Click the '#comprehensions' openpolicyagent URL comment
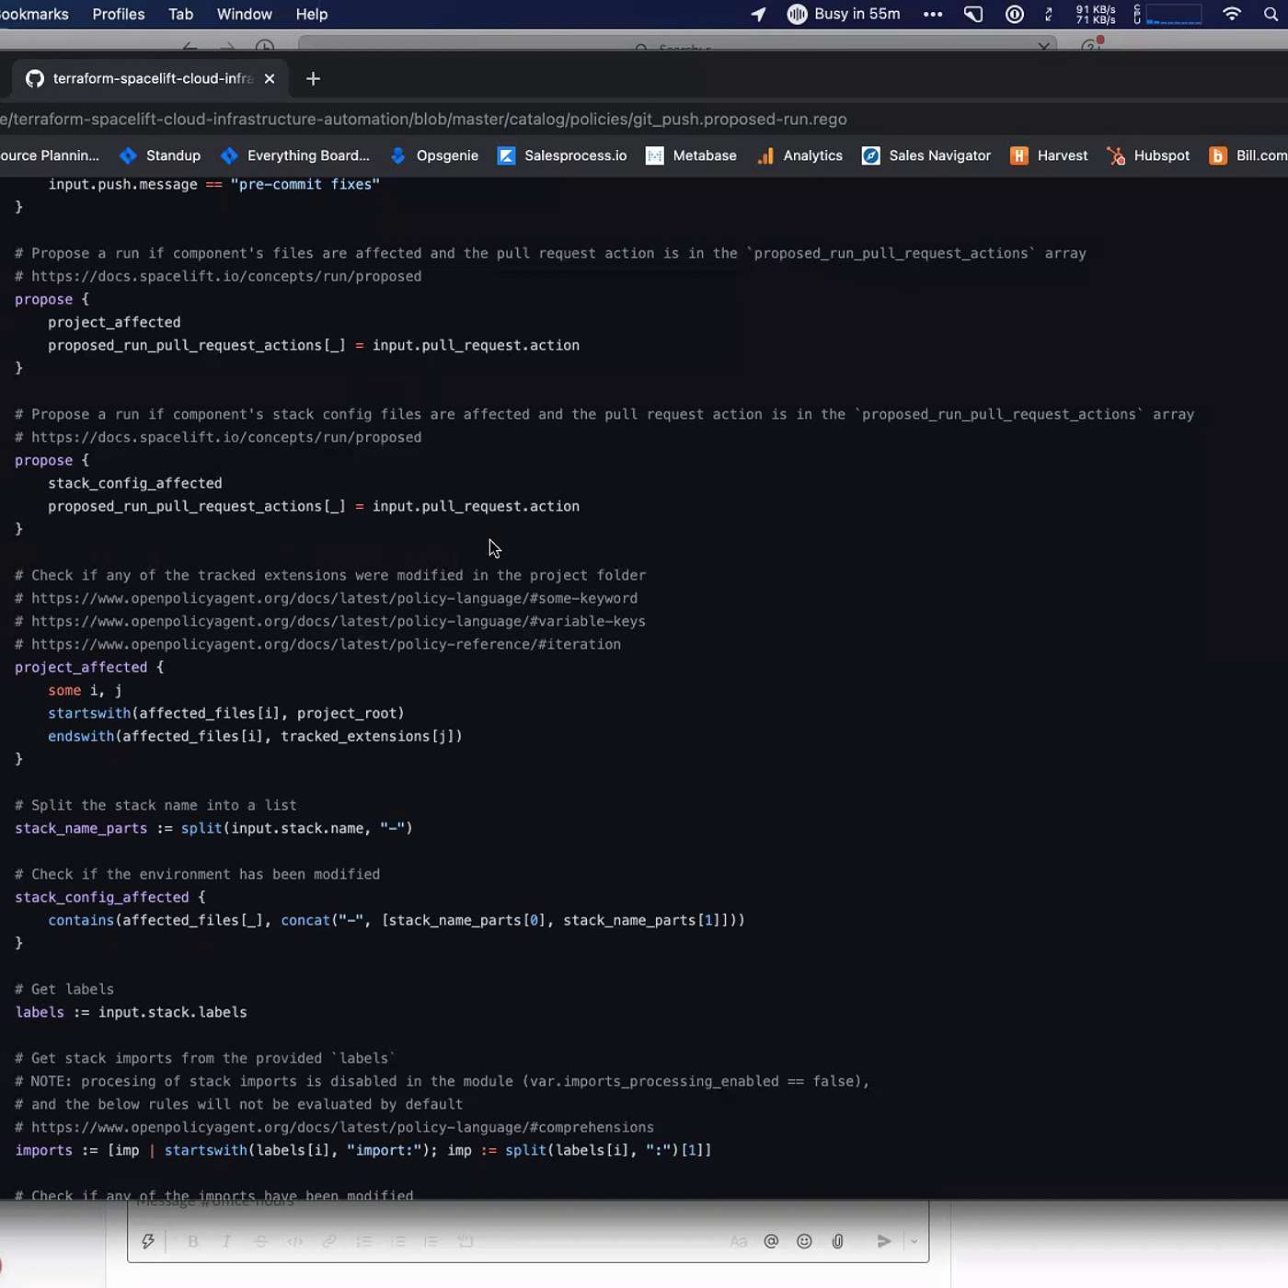The height and width of the screenshot is (1288, 1288). click(334, 1127)
